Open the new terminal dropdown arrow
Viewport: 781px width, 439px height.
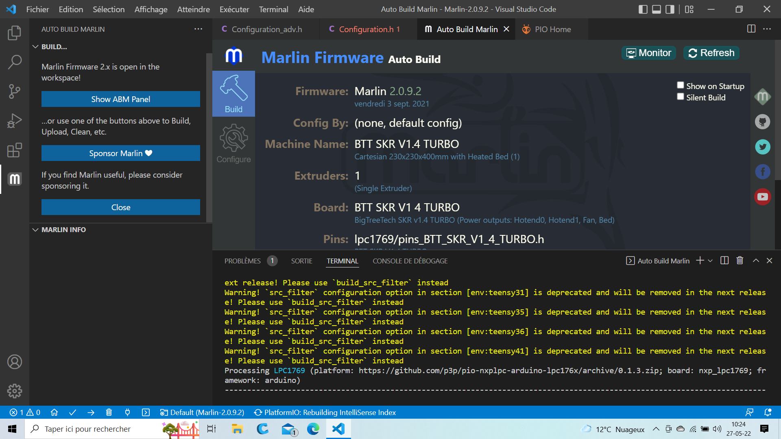(710, 261)
